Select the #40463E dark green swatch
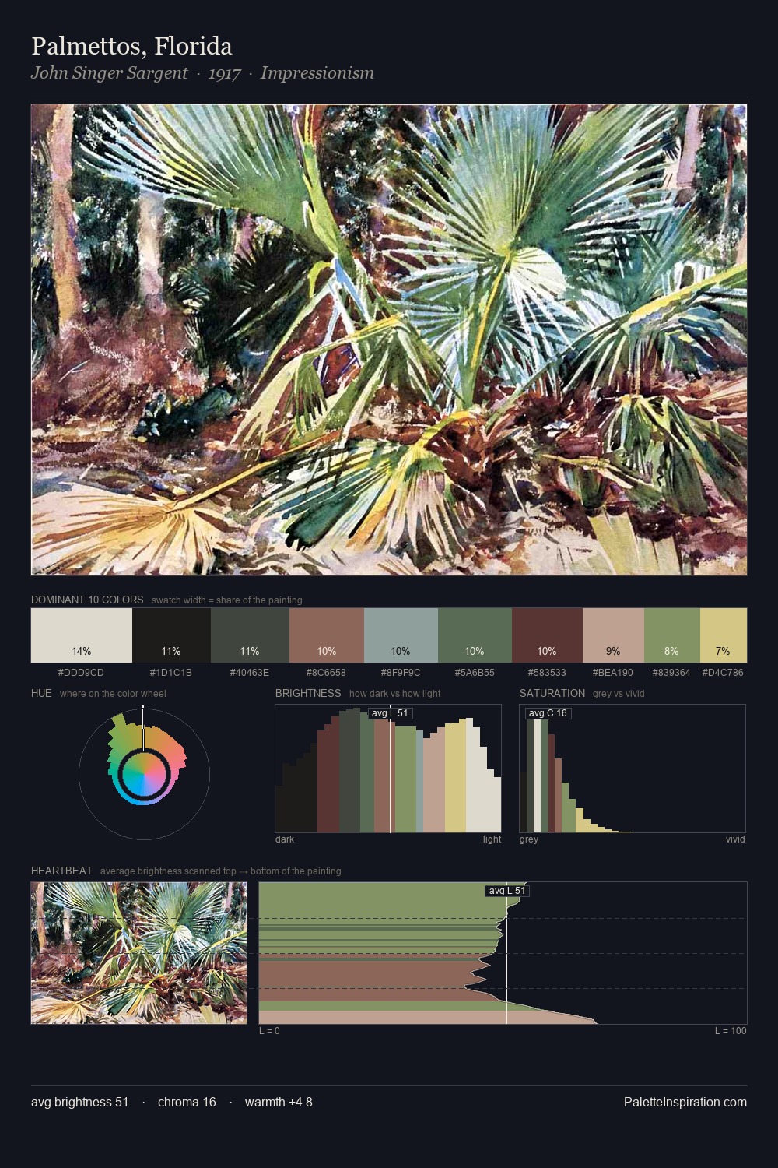 point(250,635)
